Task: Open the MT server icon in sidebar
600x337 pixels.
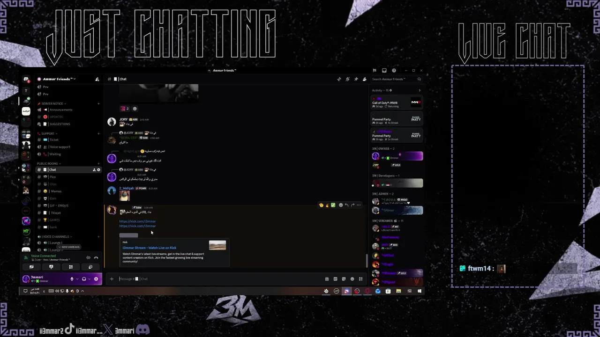Action: [x=26, y=231]
